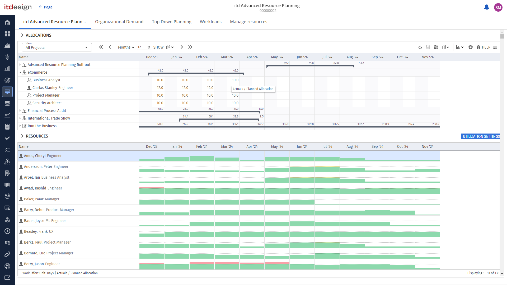Adjust the period count stepper arrows
This screenshot has width=507, height=285.
(149, 47)
